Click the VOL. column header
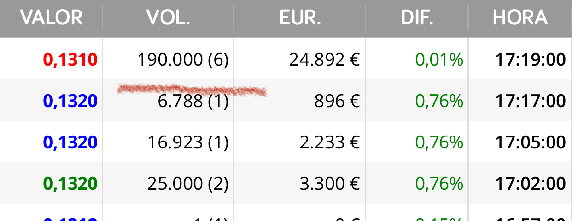 coord(168,18)
